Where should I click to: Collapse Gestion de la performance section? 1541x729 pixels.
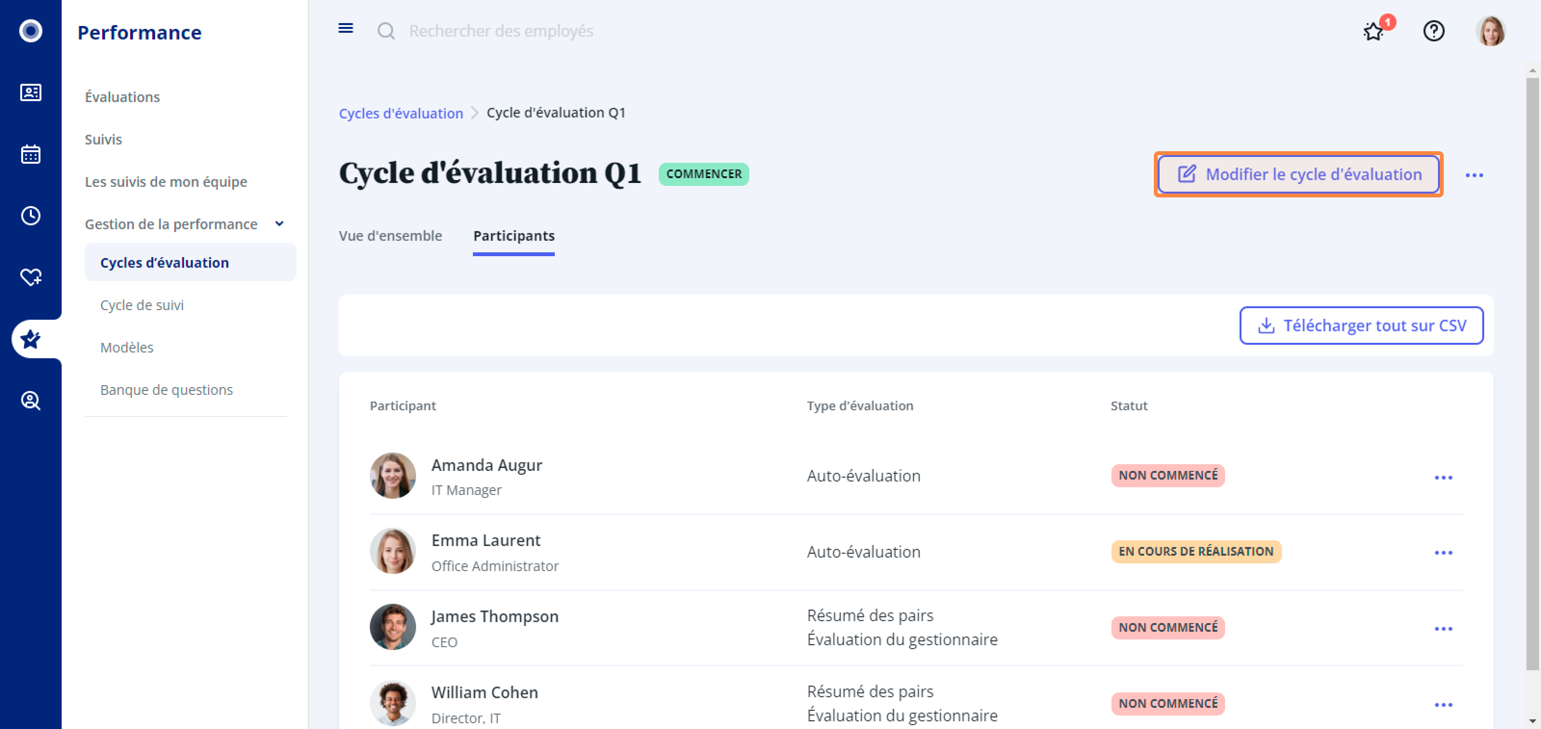pos(279,224)
